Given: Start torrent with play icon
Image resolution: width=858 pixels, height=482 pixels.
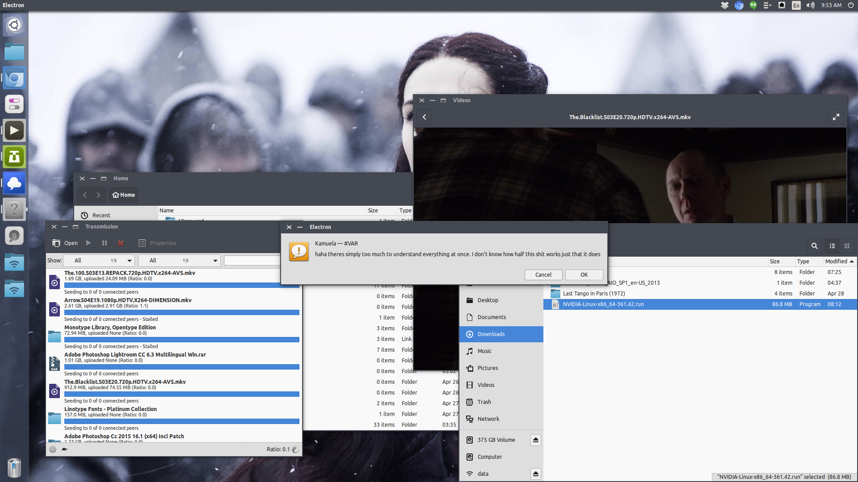Looking at the screenshot, I should [x=88, y=243].
